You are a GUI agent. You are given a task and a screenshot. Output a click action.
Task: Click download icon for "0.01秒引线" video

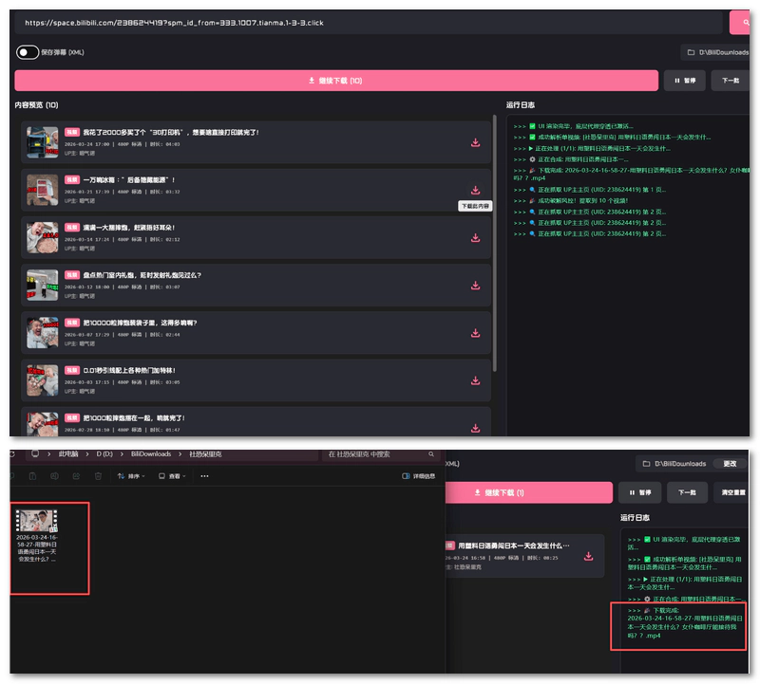475,380
